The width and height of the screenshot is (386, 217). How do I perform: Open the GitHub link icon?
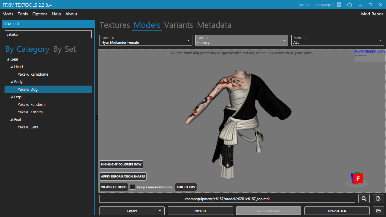[350, 5]
